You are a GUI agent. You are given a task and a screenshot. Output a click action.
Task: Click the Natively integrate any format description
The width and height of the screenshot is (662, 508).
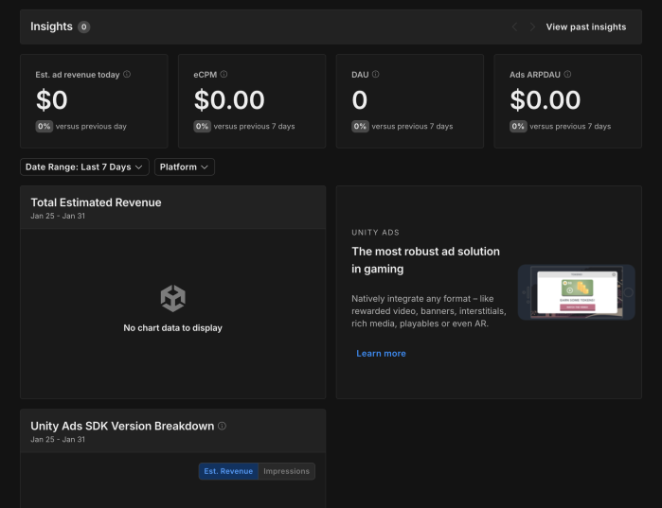pos(428,311)
